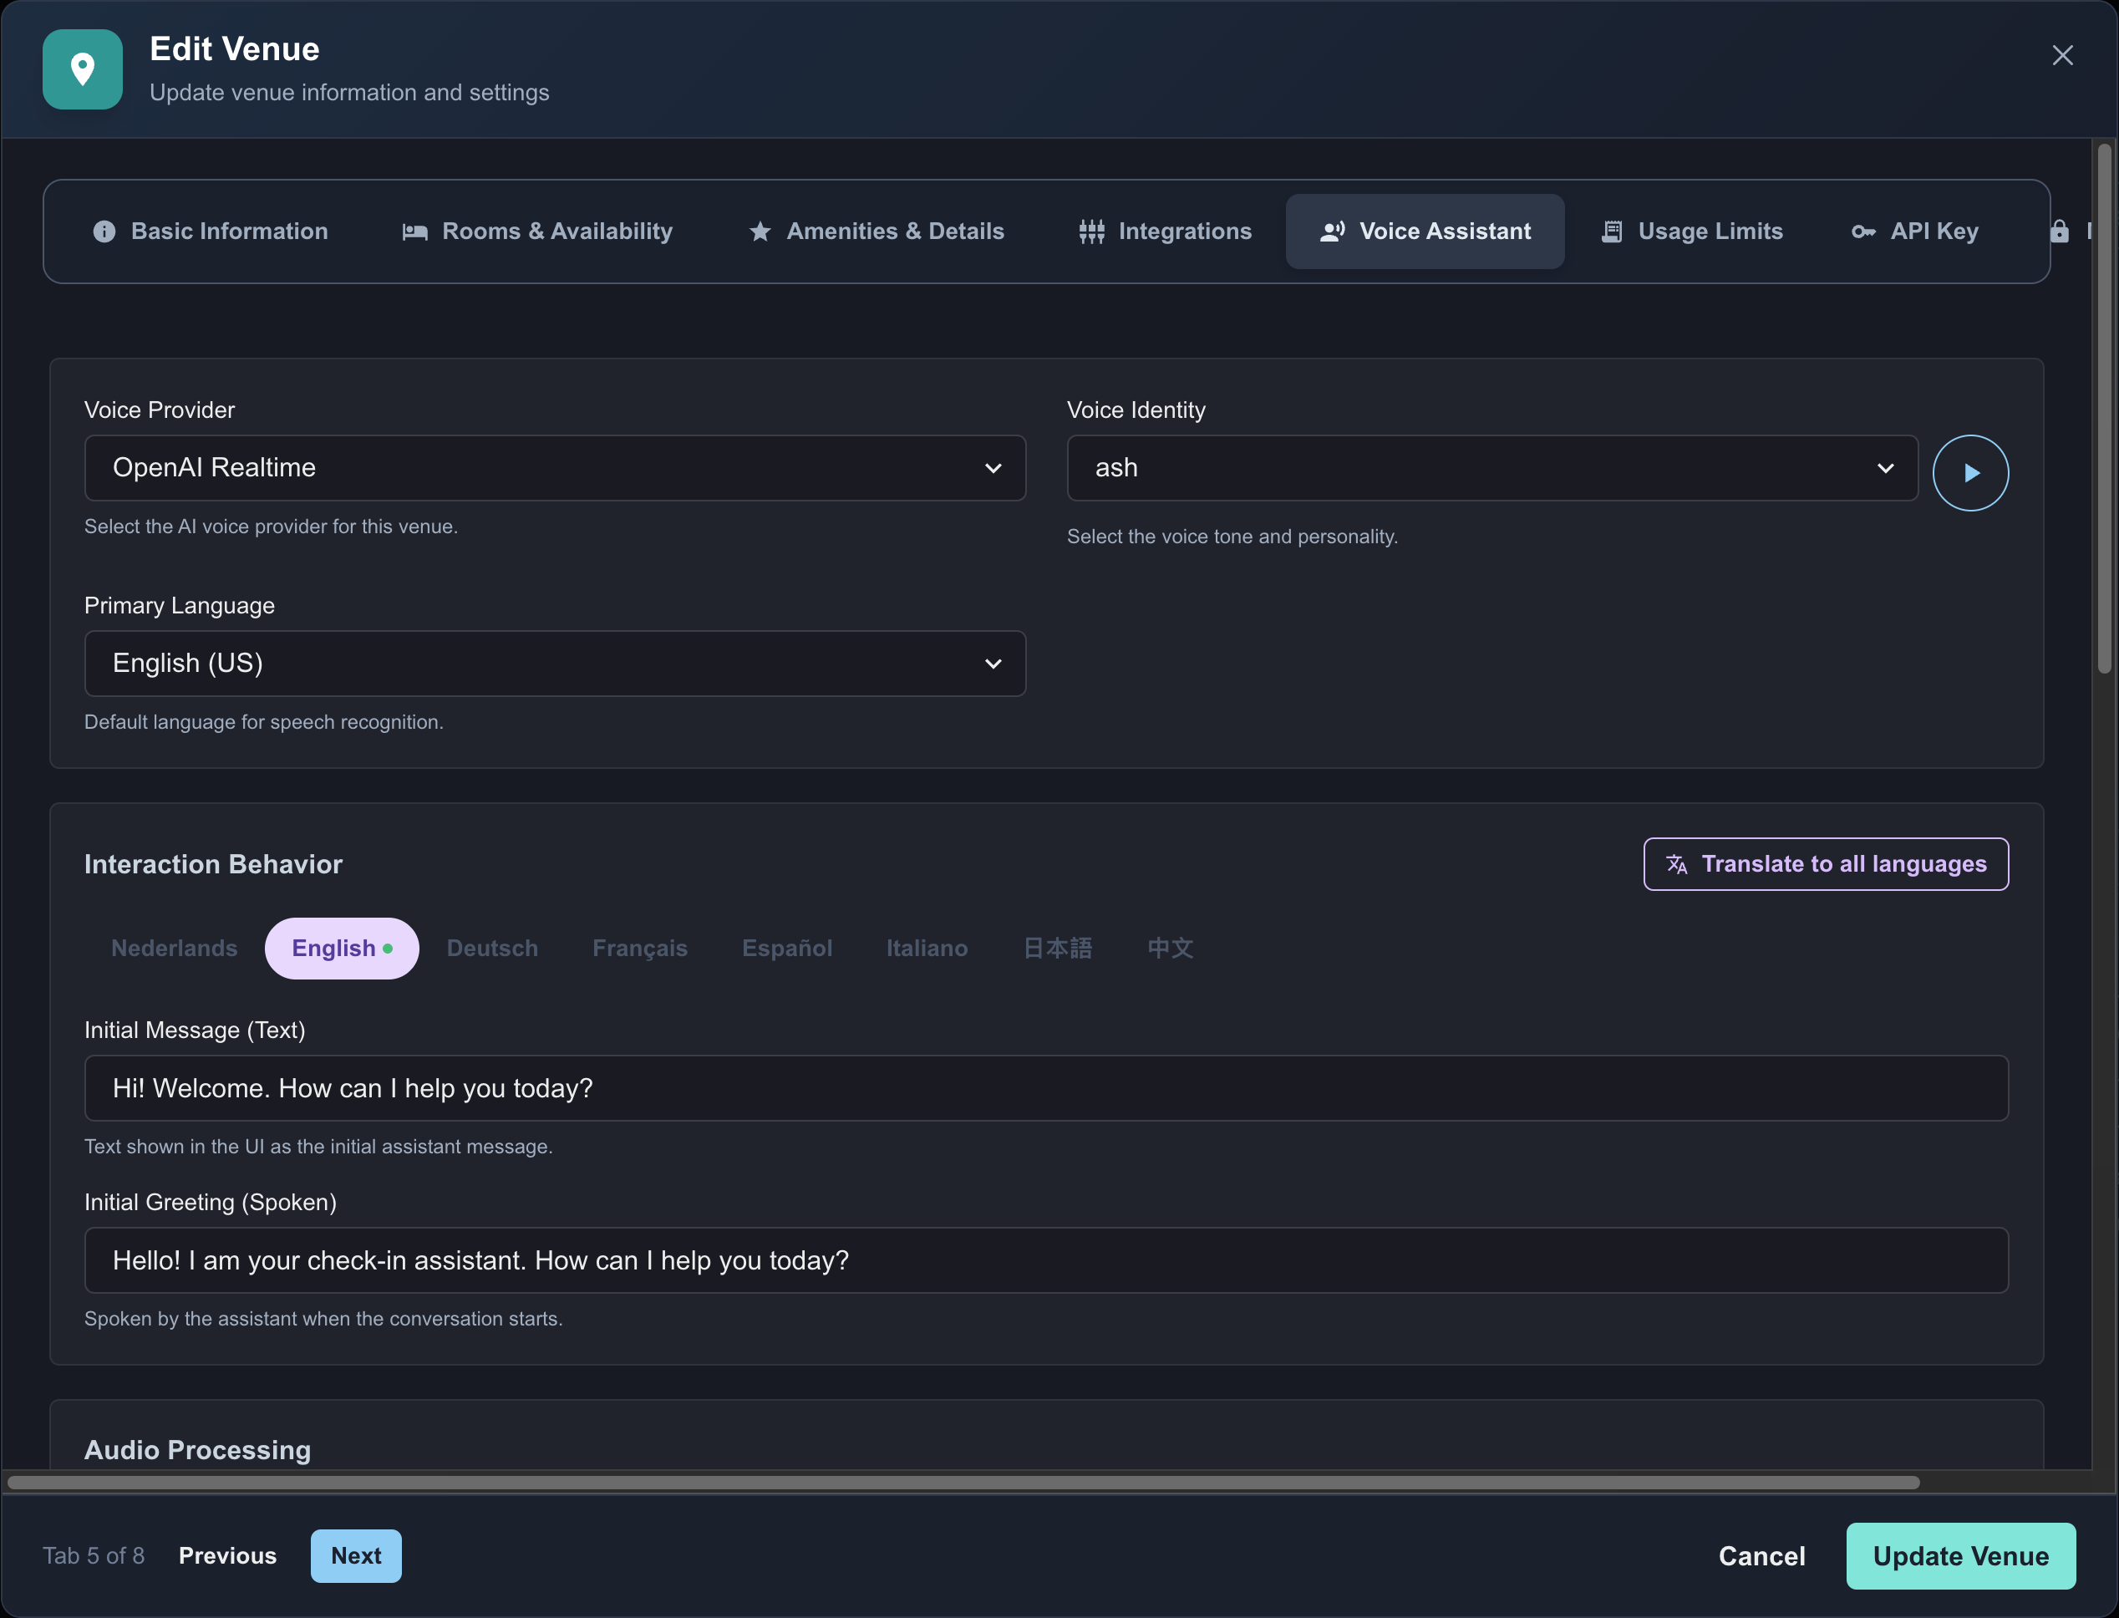Open the Voice Provider dropdown

pyautogui.click(x=556, y=468)
